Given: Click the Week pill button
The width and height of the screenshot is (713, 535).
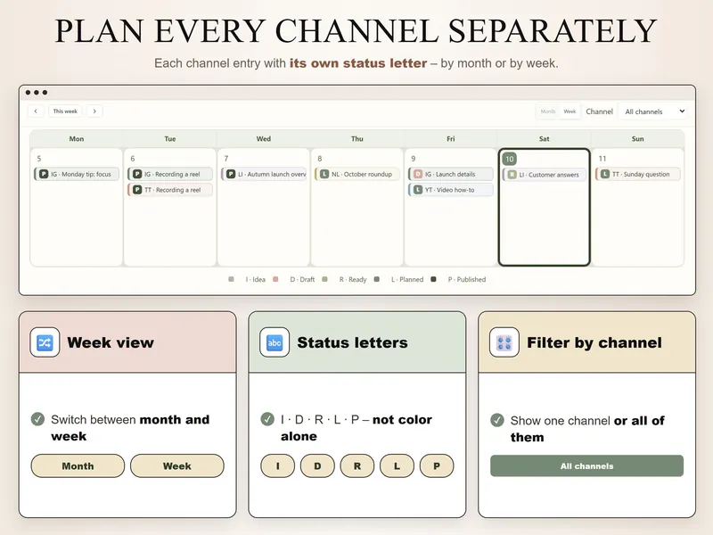Looking at the screenshot, I should coord(177,465).
